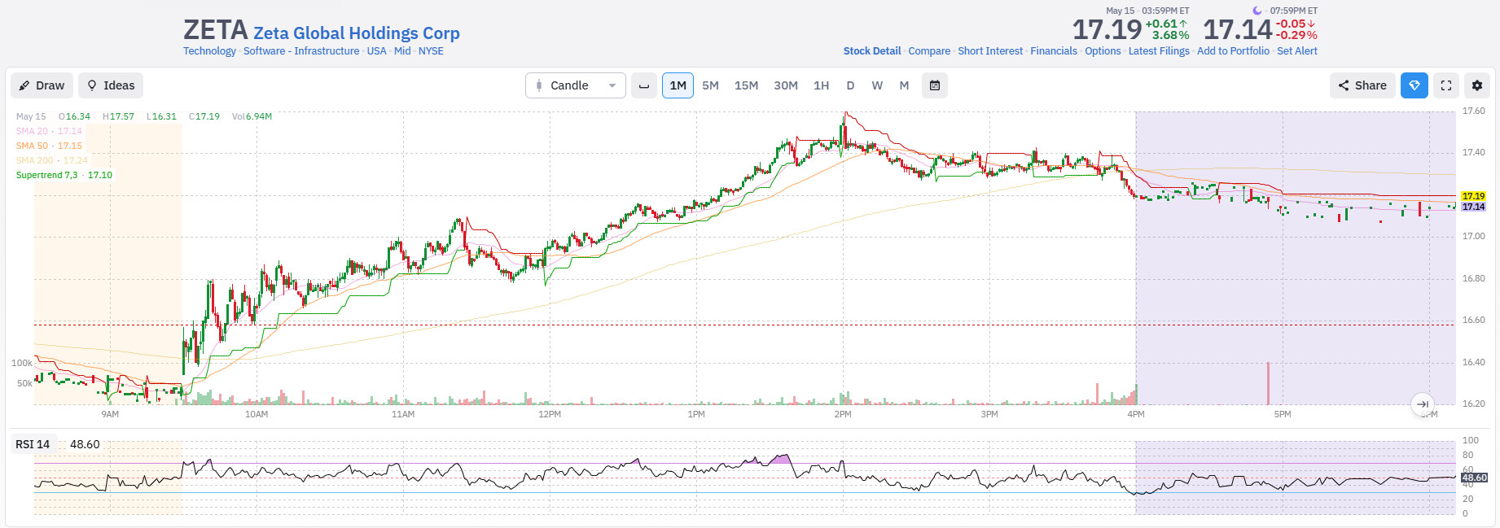Open the calendar date range picker

935,85
